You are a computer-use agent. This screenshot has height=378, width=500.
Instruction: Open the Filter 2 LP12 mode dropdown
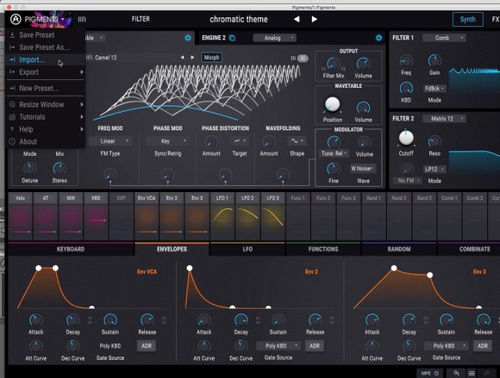(x=434, y=169)
